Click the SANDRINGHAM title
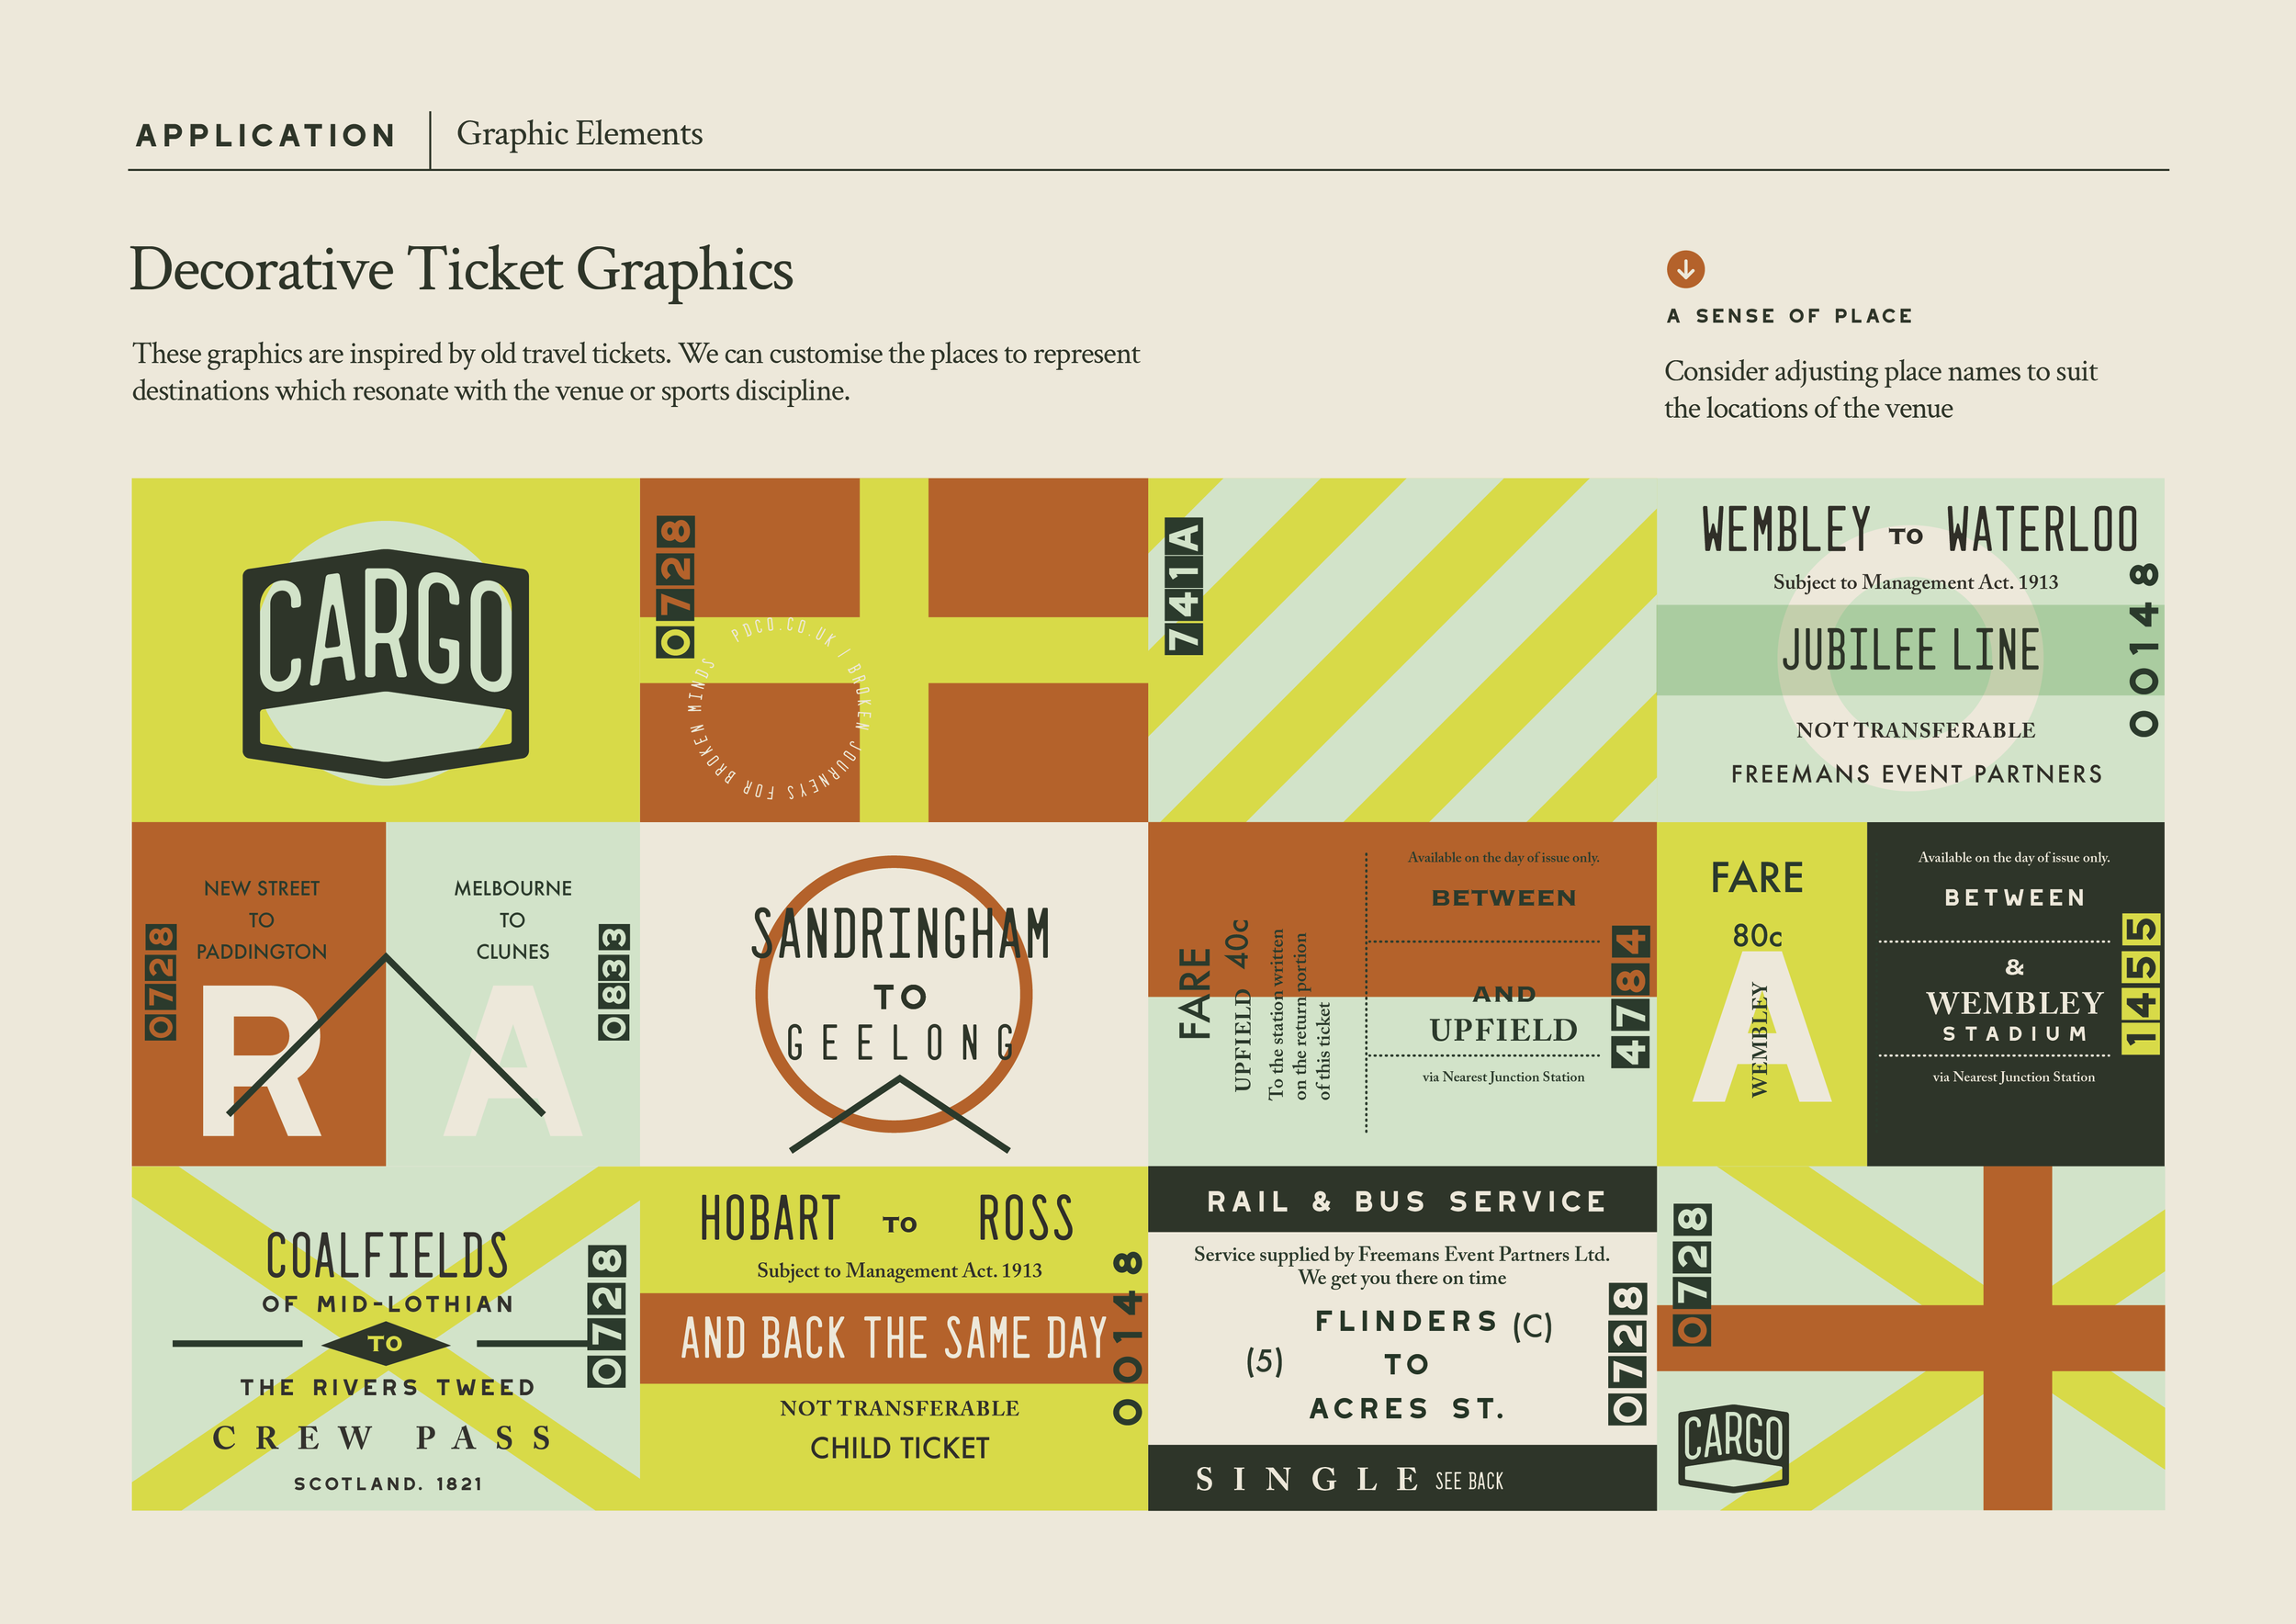The height and width of the screenshot is (1624, 2296). [901, 934]
